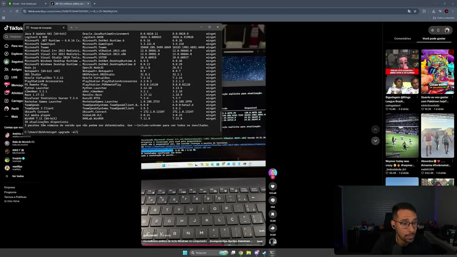Open 'Bigodagem @Kings League' video thumbnail
457x257 pixels.
402,72
